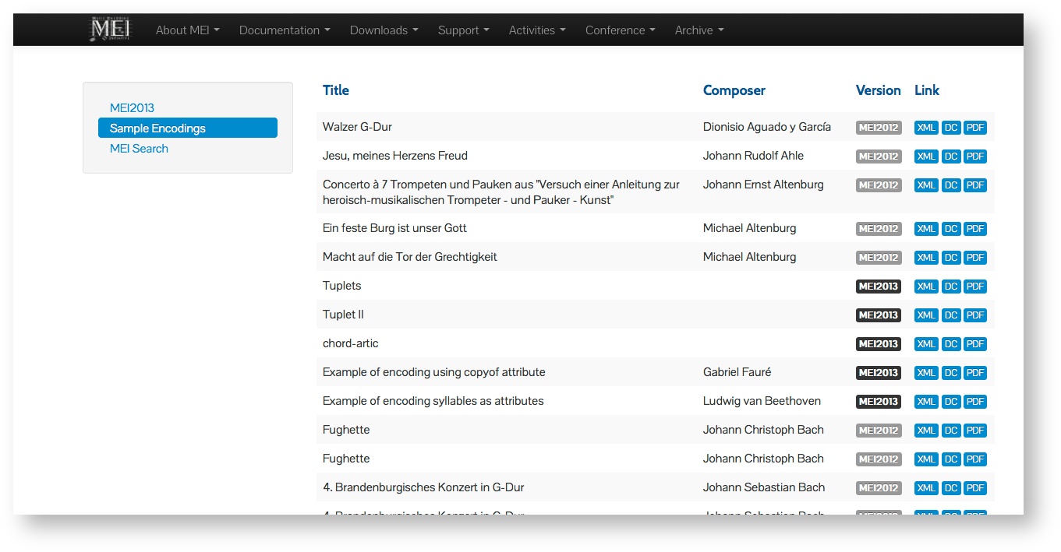Click the MEI logo in the navbar
The width and height of the screenshot is (1061, 552).
tap(110, 30)
